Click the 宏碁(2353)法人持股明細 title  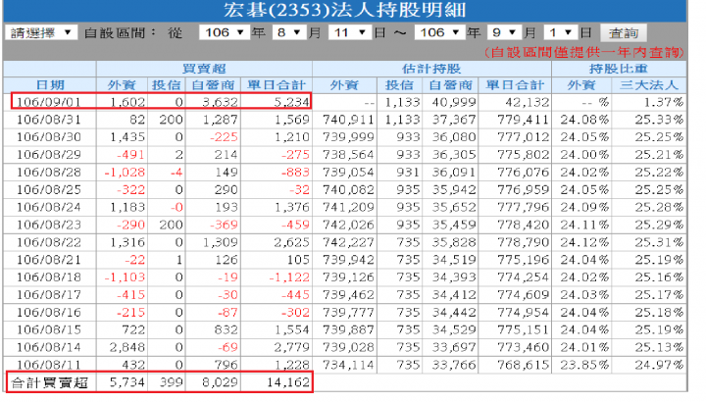pyautogui.click(x=344, y=10)
